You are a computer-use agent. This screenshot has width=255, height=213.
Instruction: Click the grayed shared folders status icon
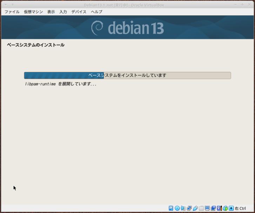click(201, 208)
